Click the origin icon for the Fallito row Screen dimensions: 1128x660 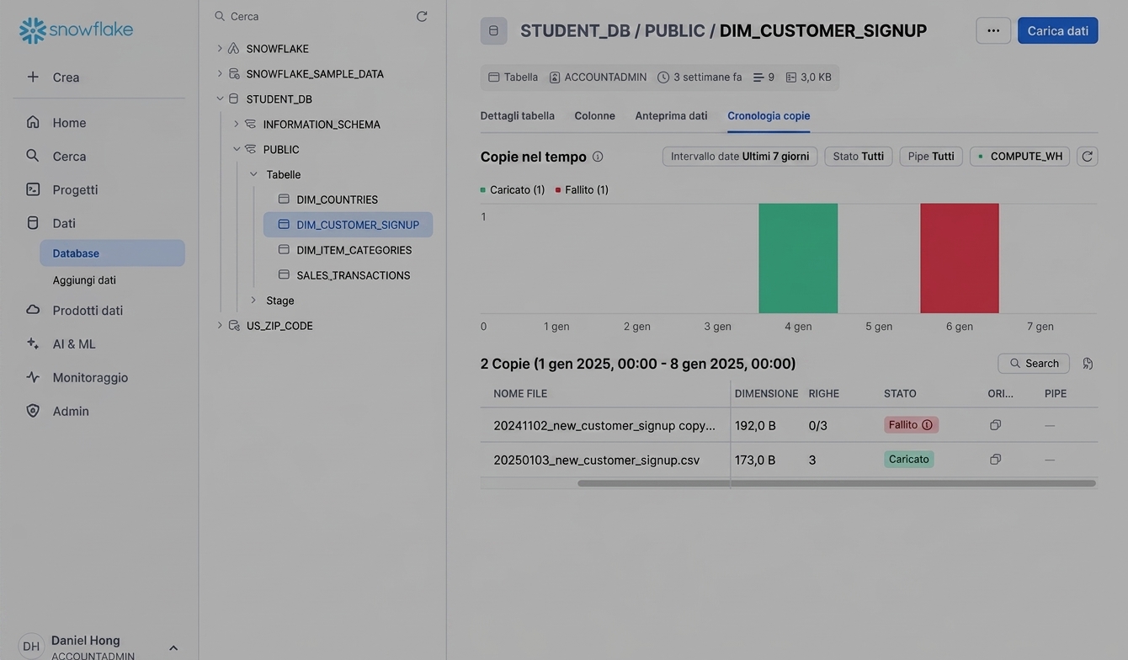[995, 425]
